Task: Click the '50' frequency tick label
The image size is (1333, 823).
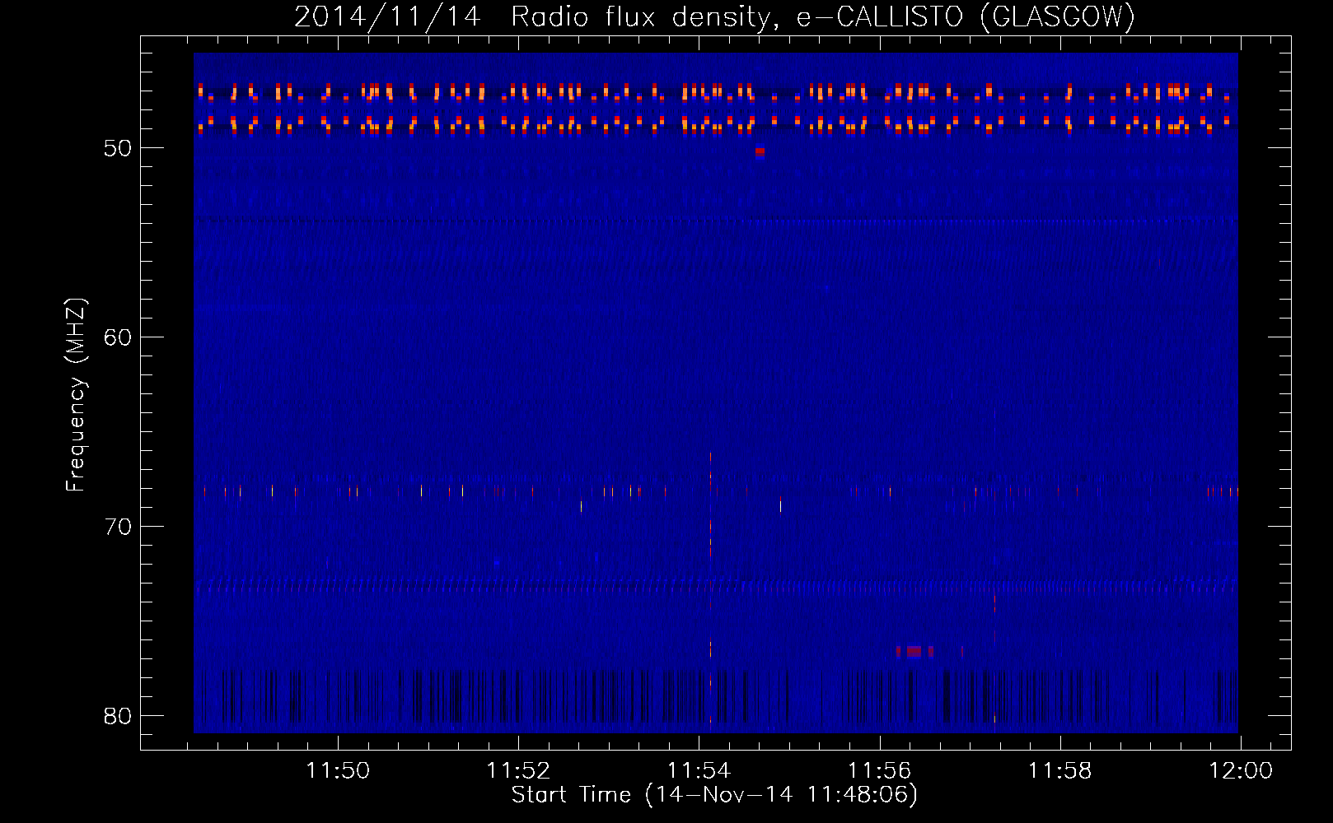Action: coord(118,148)
